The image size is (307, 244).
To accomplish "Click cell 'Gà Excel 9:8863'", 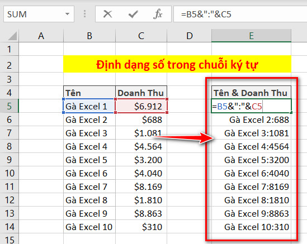I will click(x=252, y=213).
